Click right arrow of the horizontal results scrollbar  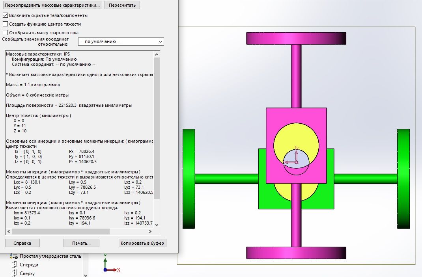pos(150,231)
